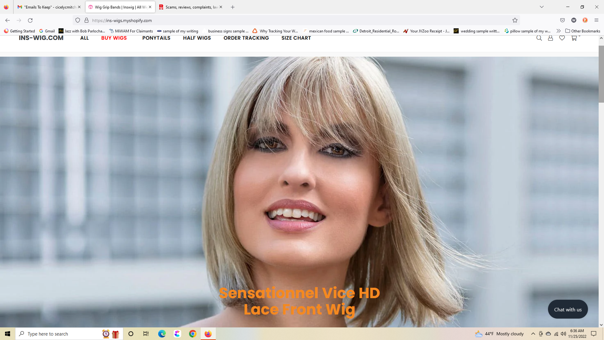Screen dimensions: 604x340
Task: Open the BUY WIGS menu item
Action: tap(114, 38)
